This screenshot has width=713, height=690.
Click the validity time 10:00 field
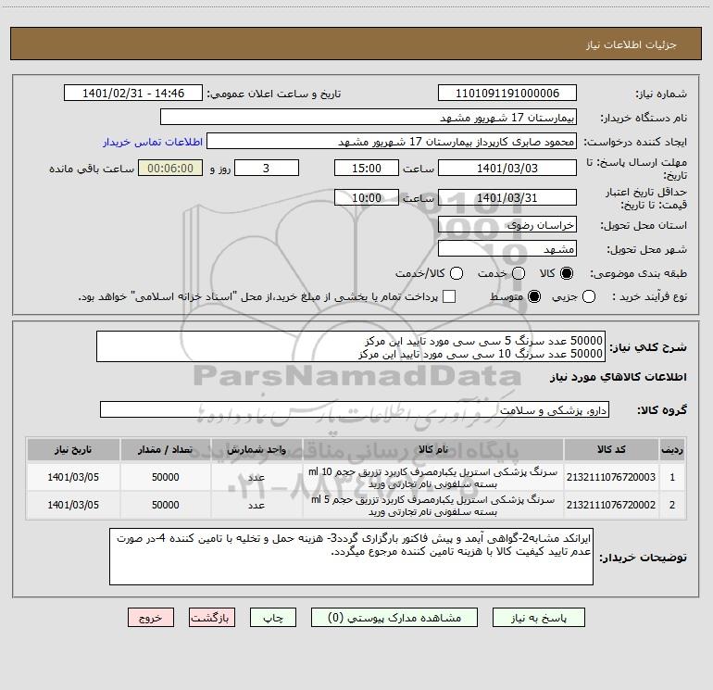(x=367, y=197)
